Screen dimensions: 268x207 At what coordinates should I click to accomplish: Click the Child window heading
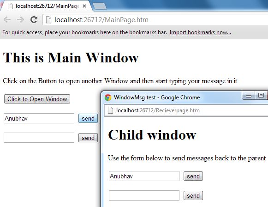[x=152, y=135]
